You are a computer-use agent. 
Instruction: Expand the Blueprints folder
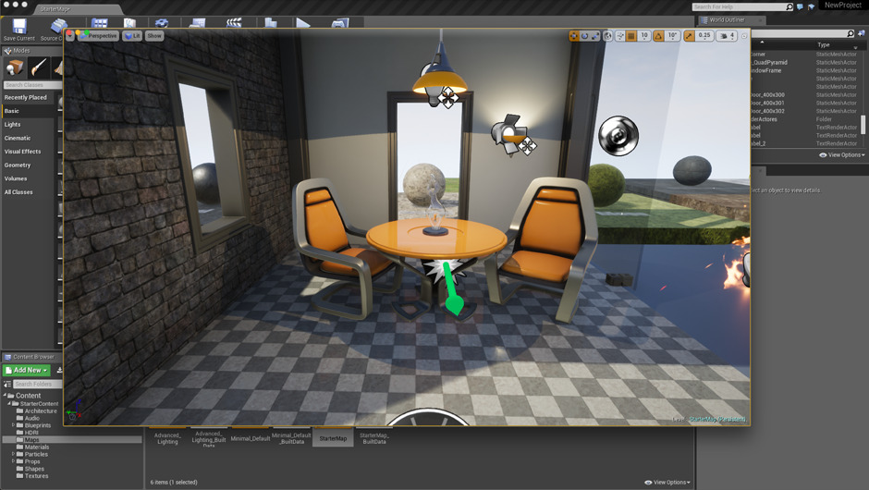[x=13, y=425]
